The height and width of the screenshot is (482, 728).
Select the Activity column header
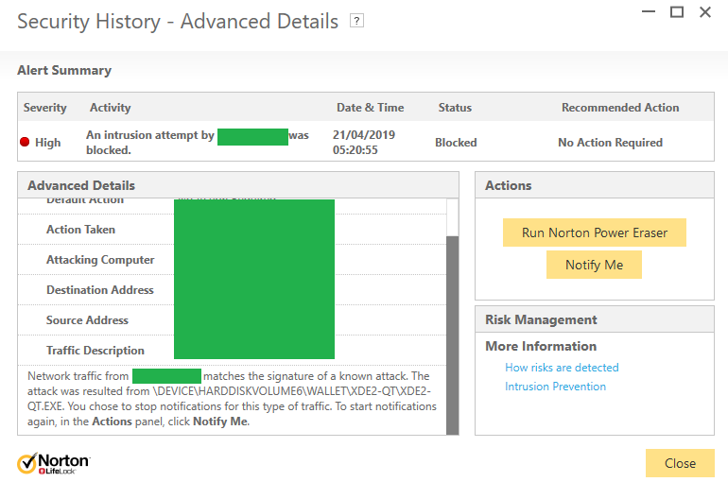pos(110,108)
